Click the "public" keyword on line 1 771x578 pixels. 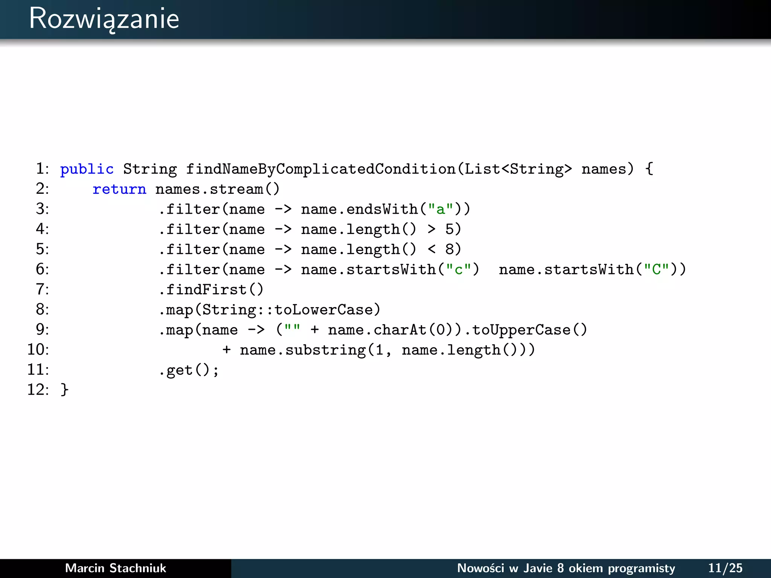click(x=87, y=169)
